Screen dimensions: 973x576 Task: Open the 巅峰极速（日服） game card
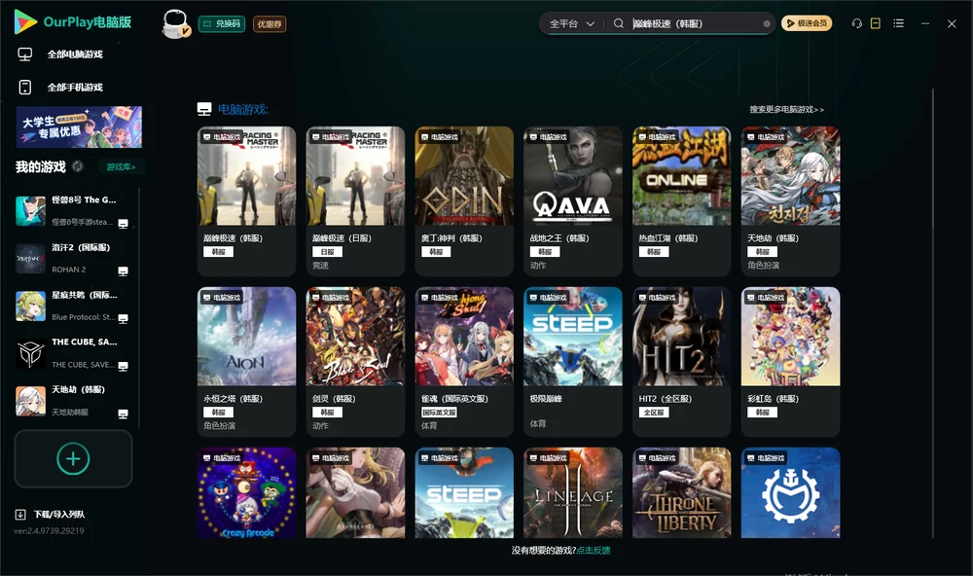tap(355, 200)
